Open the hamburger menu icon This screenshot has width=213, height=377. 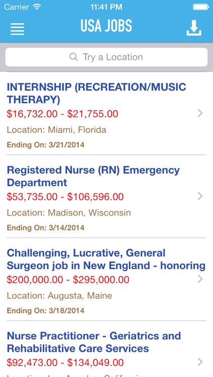pyautogui.click(x=17, y=29)
